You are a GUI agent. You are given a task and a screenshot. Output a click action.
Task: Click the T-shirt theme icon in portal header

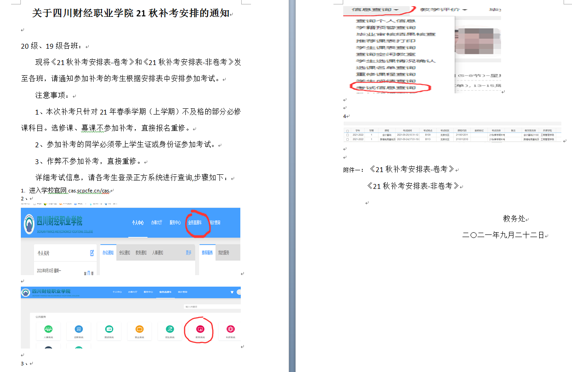coord(231,292)
